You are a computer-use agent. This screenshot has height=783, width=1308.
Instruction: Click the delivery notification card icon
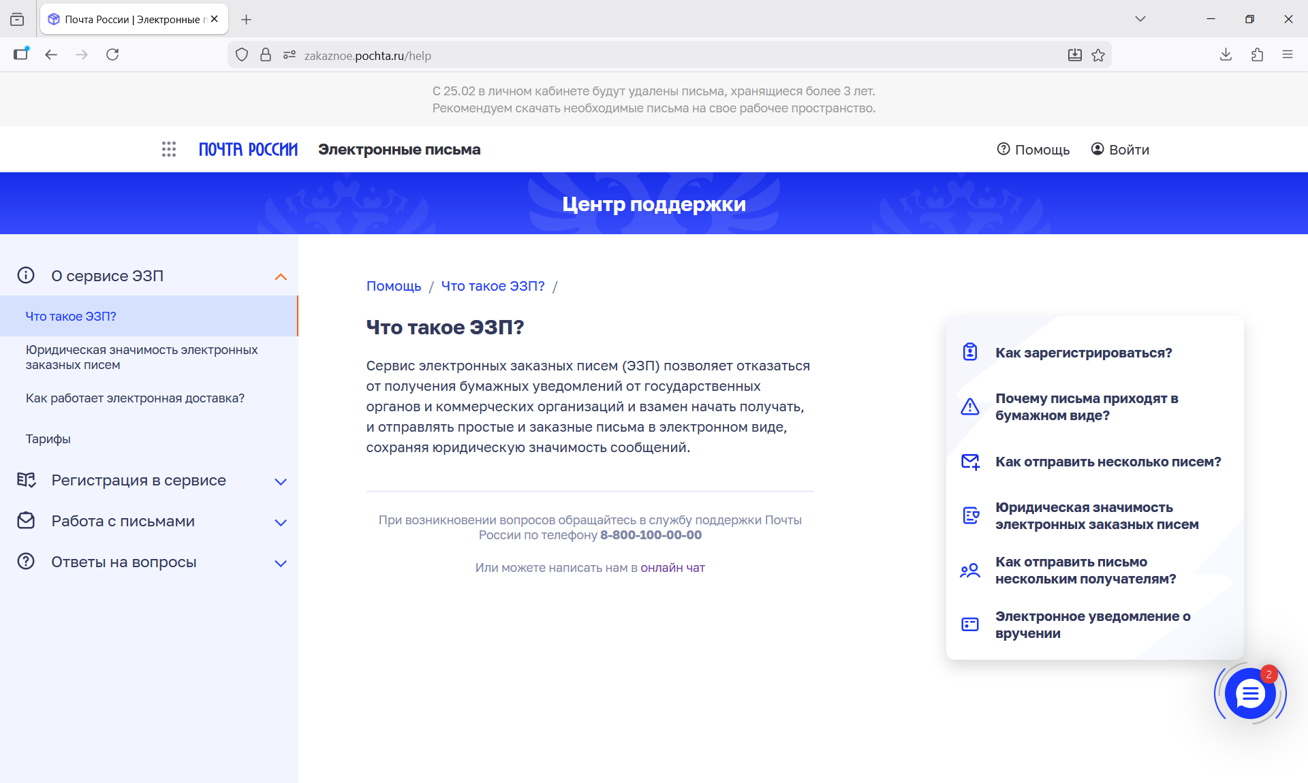coord(969,624)
